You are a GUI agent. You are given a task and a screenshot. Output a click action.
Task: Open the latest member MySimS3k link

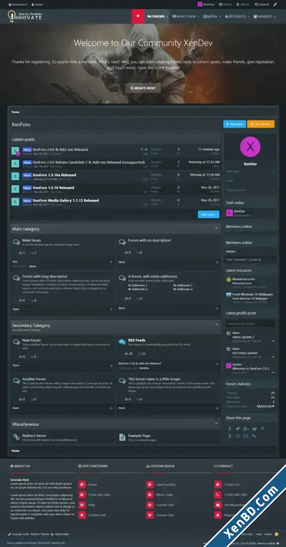[266, 406]
